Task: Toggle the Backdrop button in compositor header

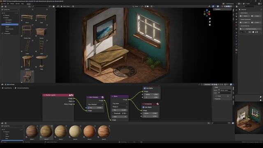Action: pos(207,85)
